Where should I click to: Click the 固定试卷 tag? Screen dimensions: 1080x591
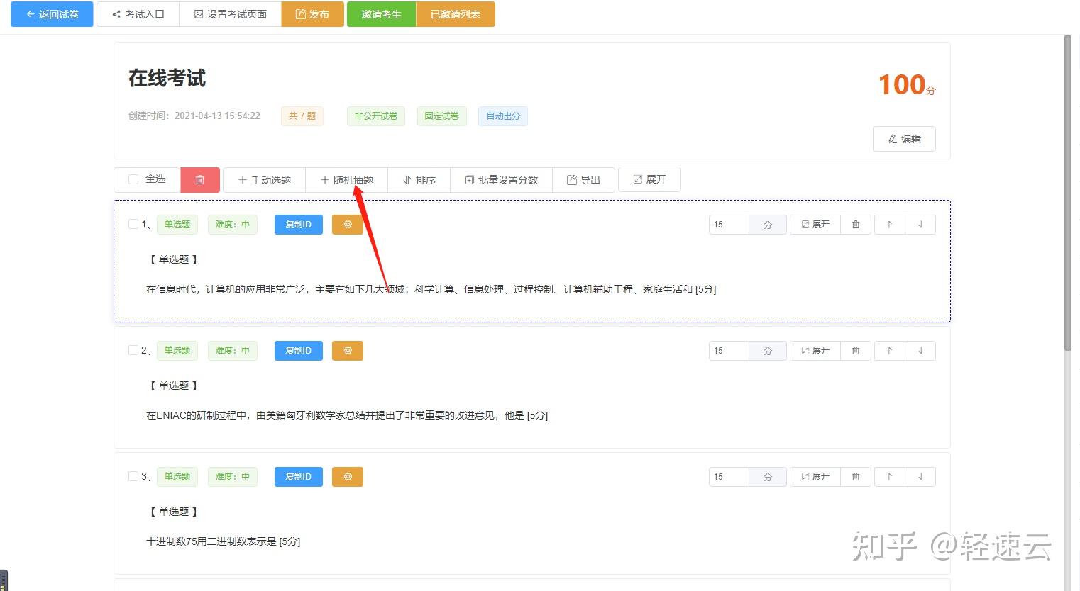pyautogui.click(x=442, y=116)
